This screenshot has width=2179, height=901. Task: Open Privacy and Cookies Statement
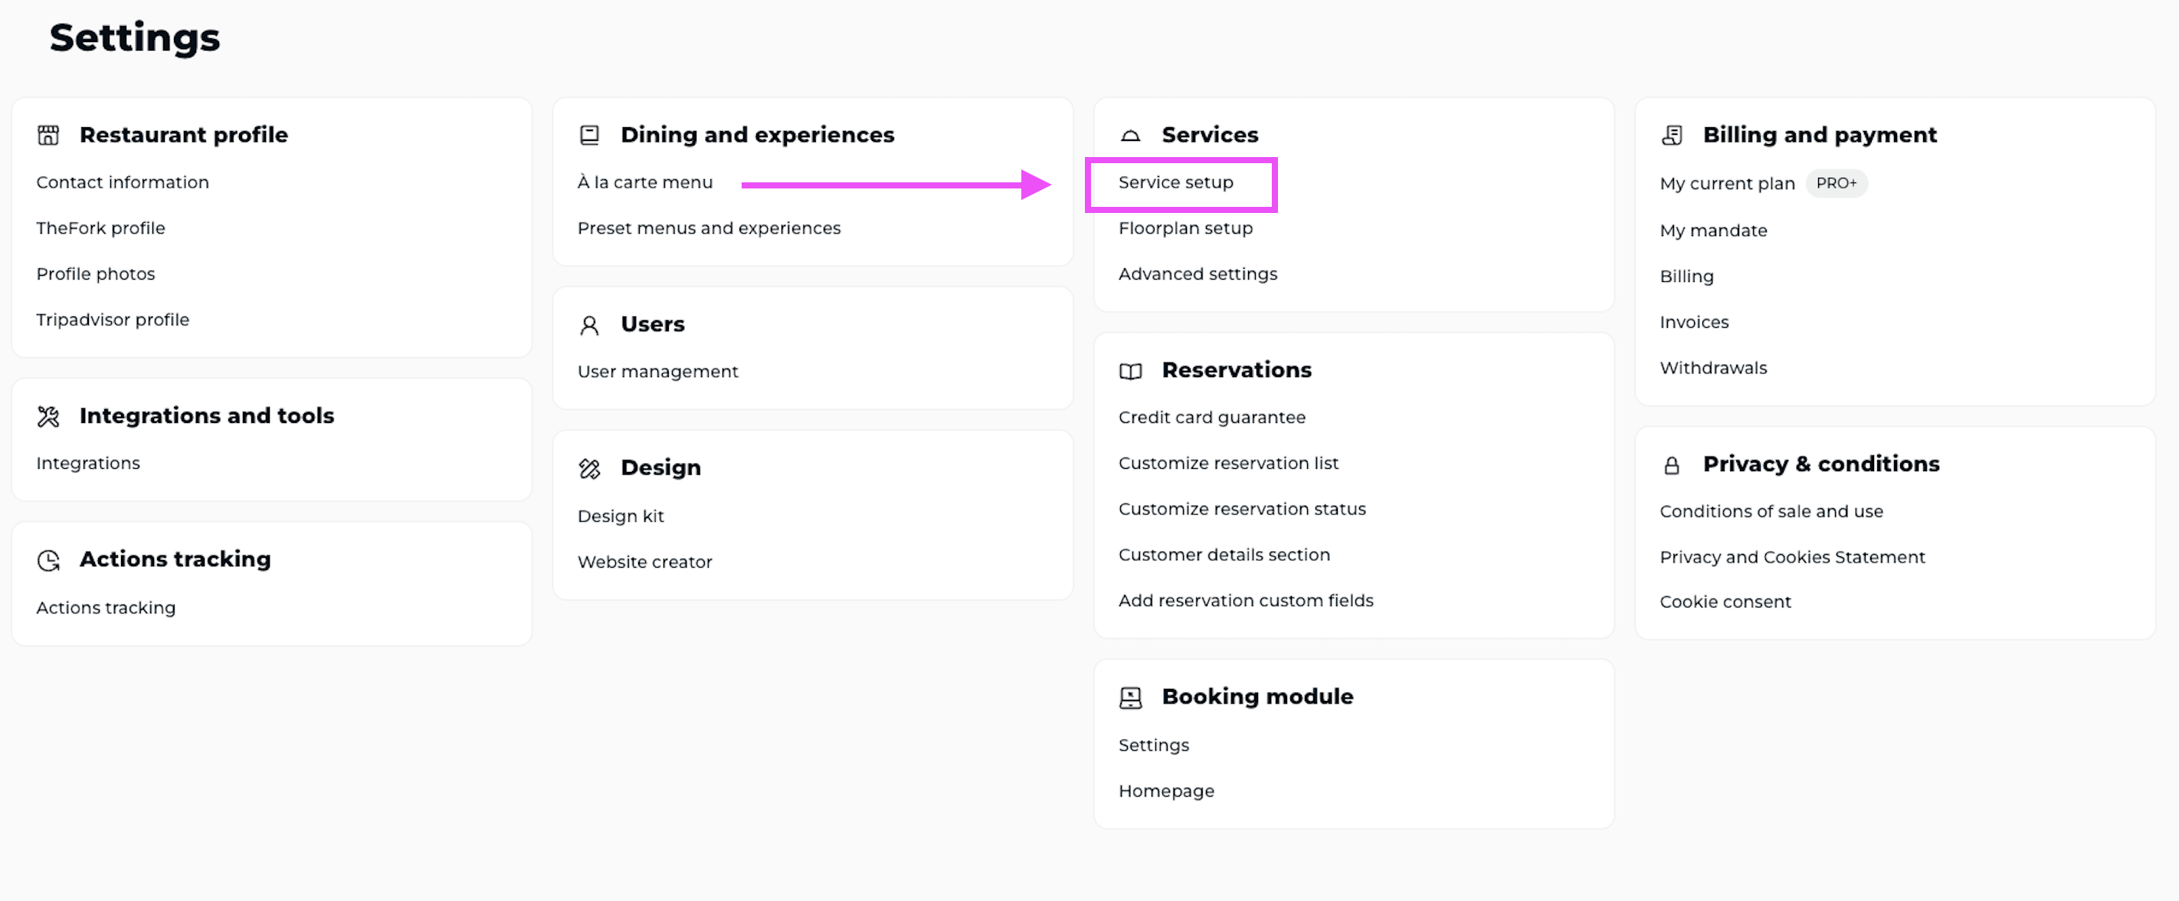(1791, 557)
